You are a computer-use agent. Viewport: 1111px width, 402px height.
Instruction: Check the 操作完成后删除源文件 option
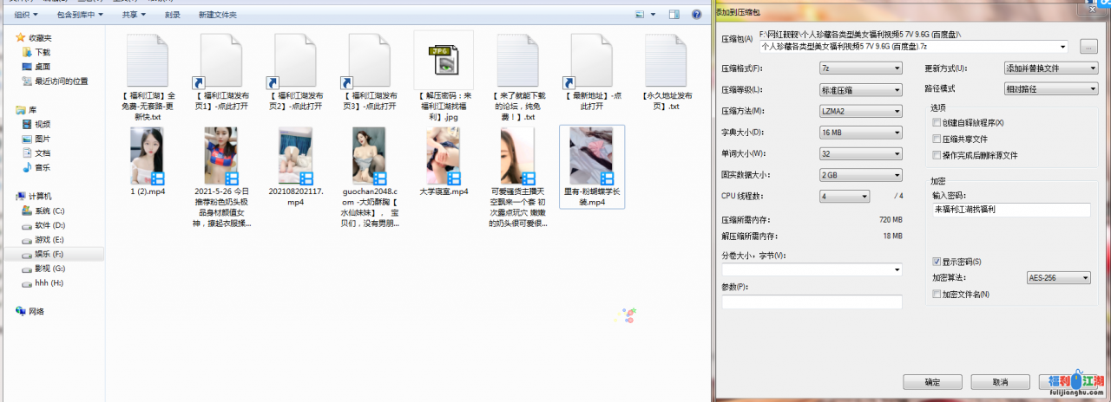pyautogui.click(x=936, y=155)
